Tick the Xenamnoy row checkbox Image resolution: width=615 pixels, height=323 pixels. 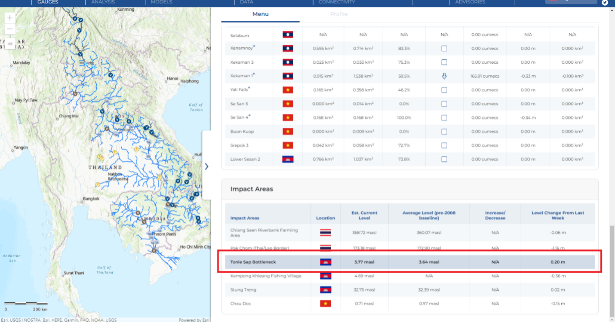[444, 49]
